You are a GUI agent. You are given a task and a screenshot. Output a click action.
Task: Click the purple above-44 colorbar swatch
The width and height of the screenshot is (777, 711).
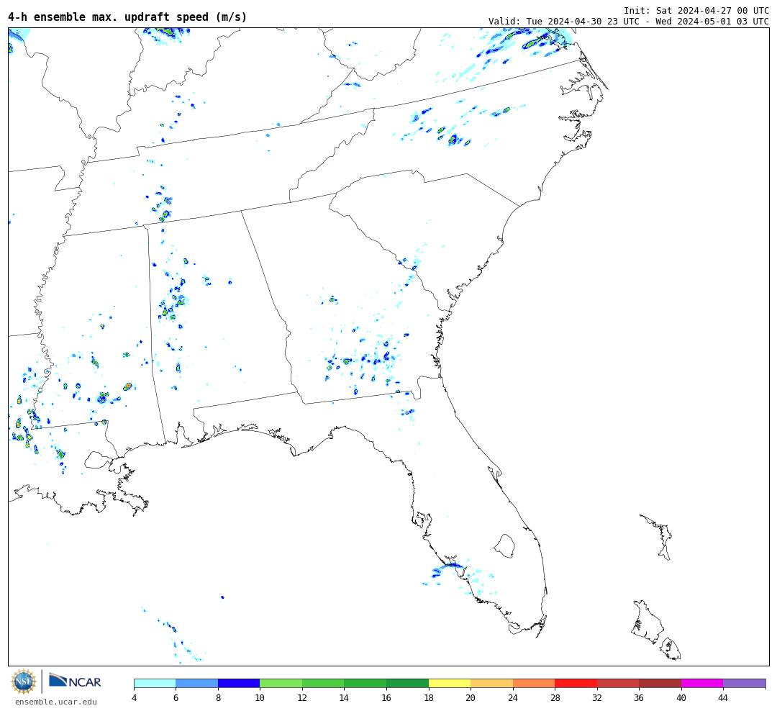tap(745, 683)
